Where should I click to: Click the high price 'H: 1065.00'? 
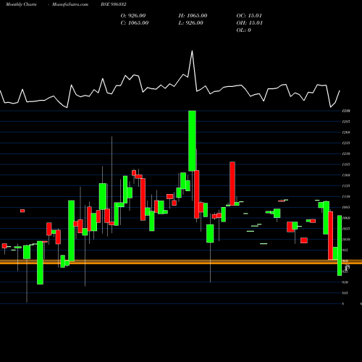tap(193, 15)
